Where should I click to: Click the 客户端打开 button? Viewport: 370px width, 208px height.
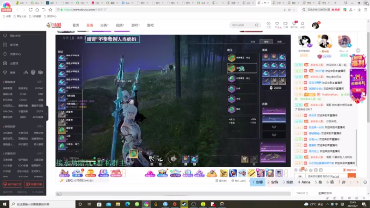[12, 184]
